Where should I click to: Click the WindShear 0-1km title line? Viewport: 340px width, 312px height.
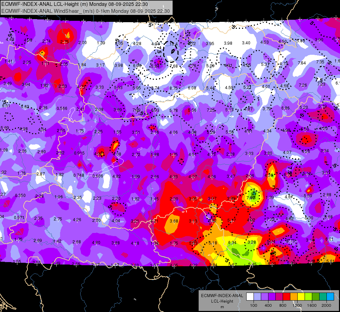[x=85, y=11]
